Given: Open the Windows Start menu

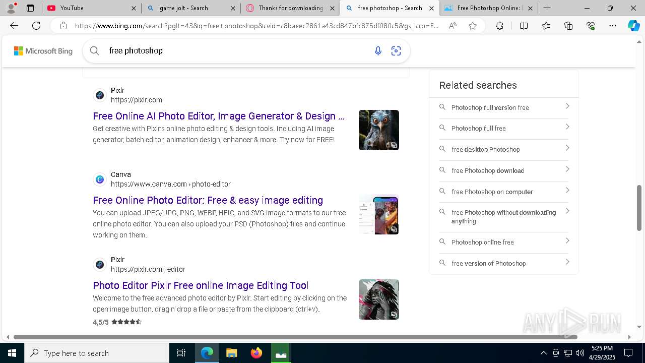Looking at the screenshot, I should (12, 353).
